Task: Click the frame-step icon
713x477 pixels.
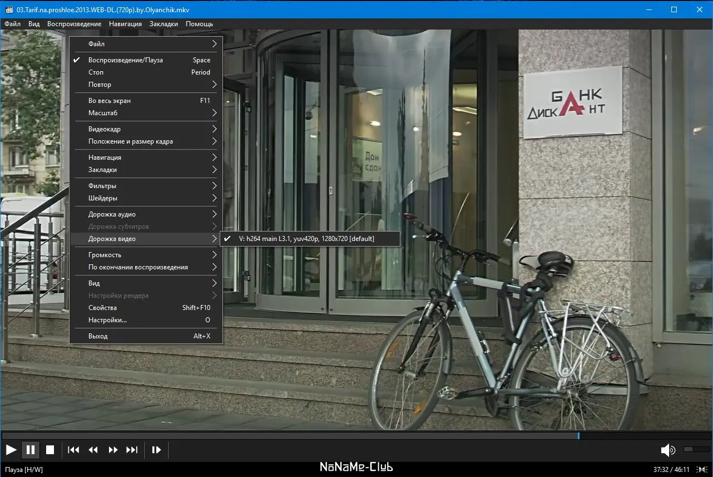Action: [x=157, y=450]
